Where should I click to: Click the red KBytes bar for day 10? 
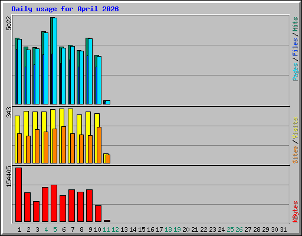(99, 214)
